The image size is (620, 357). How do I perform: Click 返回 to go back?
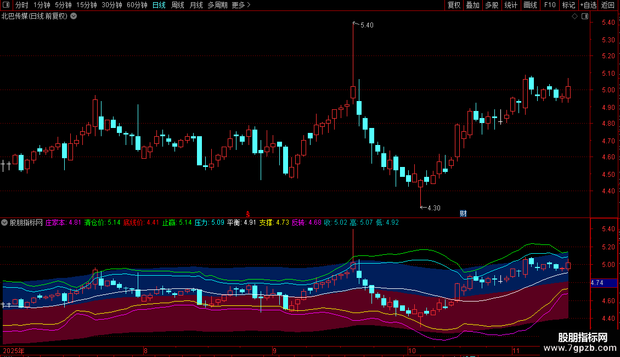[608, 5]
